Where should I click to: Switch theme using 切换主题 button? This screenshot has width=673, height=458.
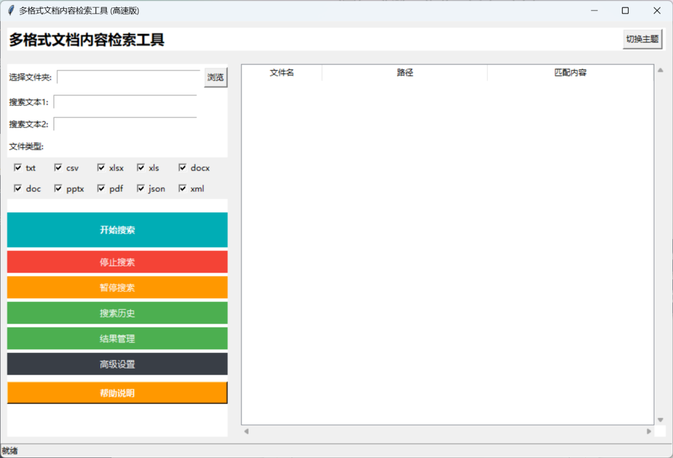pos(642,39)
